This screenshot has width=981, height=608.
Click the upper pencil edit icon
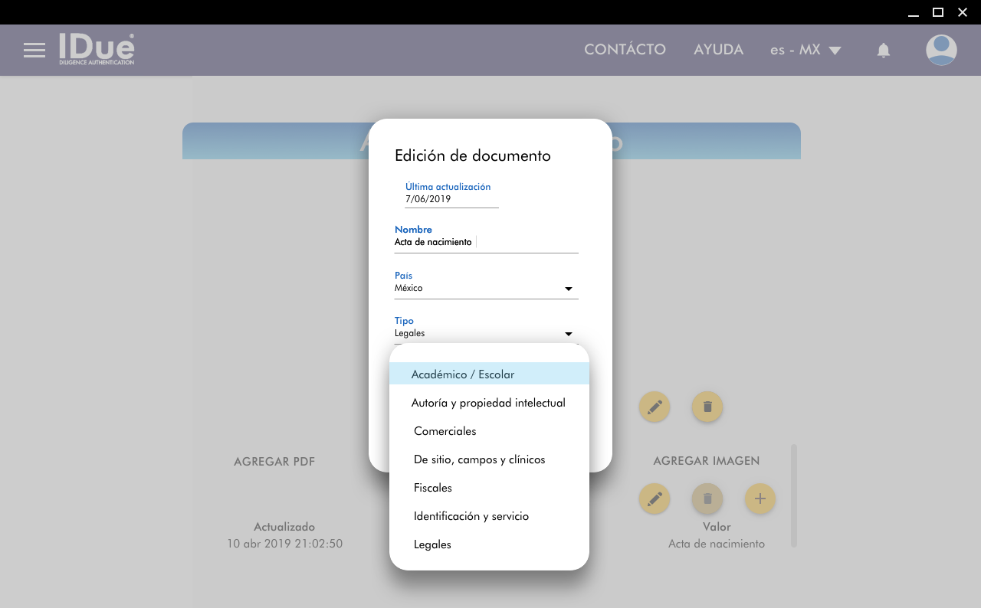[654, 407]
